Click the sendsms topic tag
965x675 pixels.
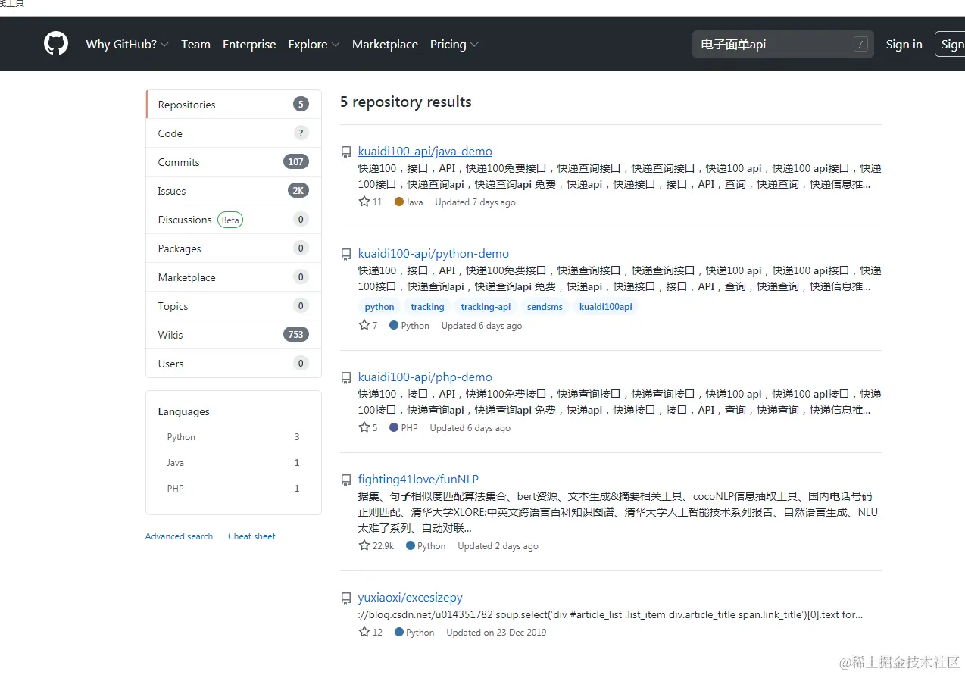coord(545,307)
